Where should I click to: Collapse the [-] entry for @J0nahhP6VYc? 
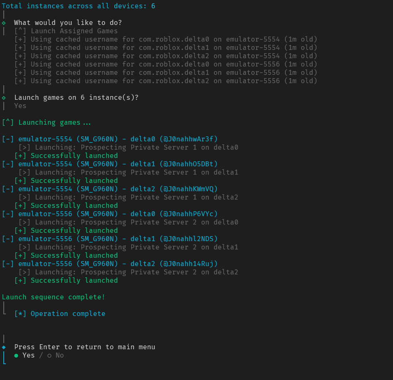pyautogui.click(x=8, y=214)
